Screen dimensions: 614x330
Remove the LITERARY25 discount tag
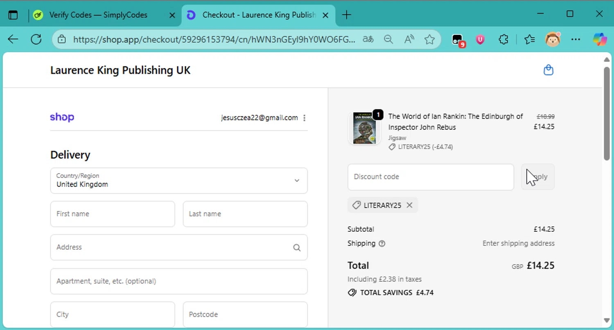coord(409,205)
